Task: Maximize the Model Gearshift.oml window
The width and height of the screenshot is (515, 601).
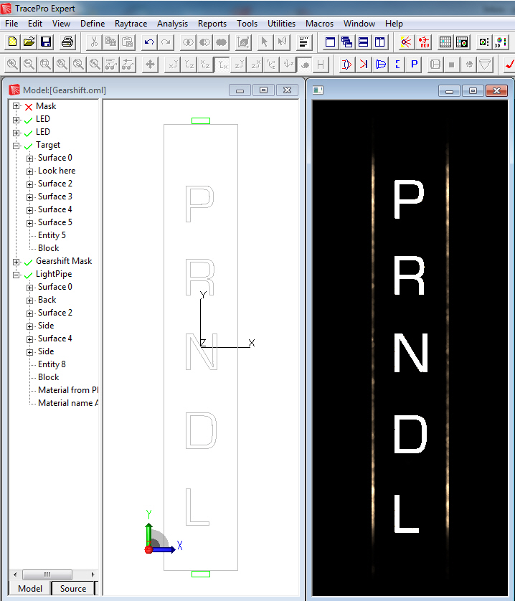Action: point(263,90)
